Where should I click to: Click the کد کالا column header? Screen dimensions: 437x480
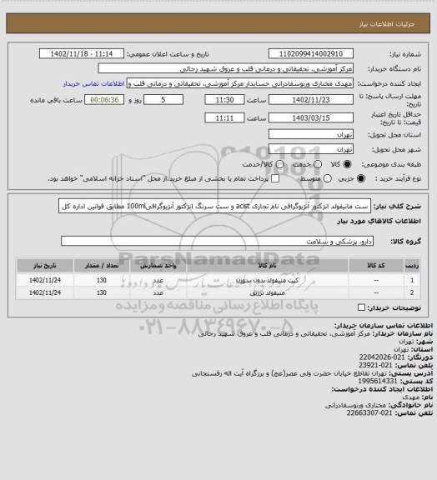[x=376, y=266]
